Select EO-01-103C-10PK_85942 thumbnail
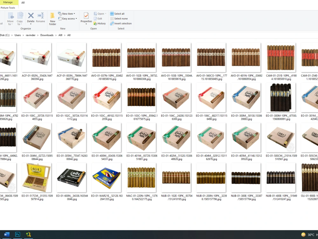This screenshot has height=239, width=318. point(142,97)
